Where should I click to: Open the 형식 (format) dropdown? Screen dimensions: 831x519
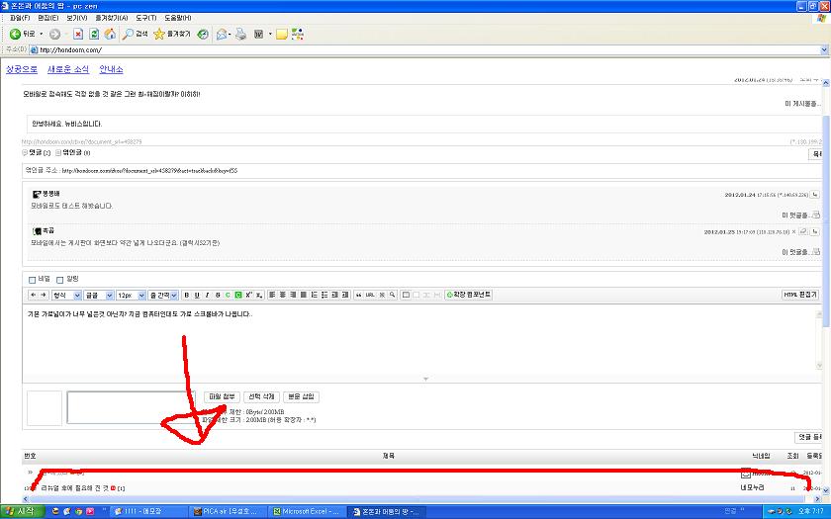[x=66, y=295]
